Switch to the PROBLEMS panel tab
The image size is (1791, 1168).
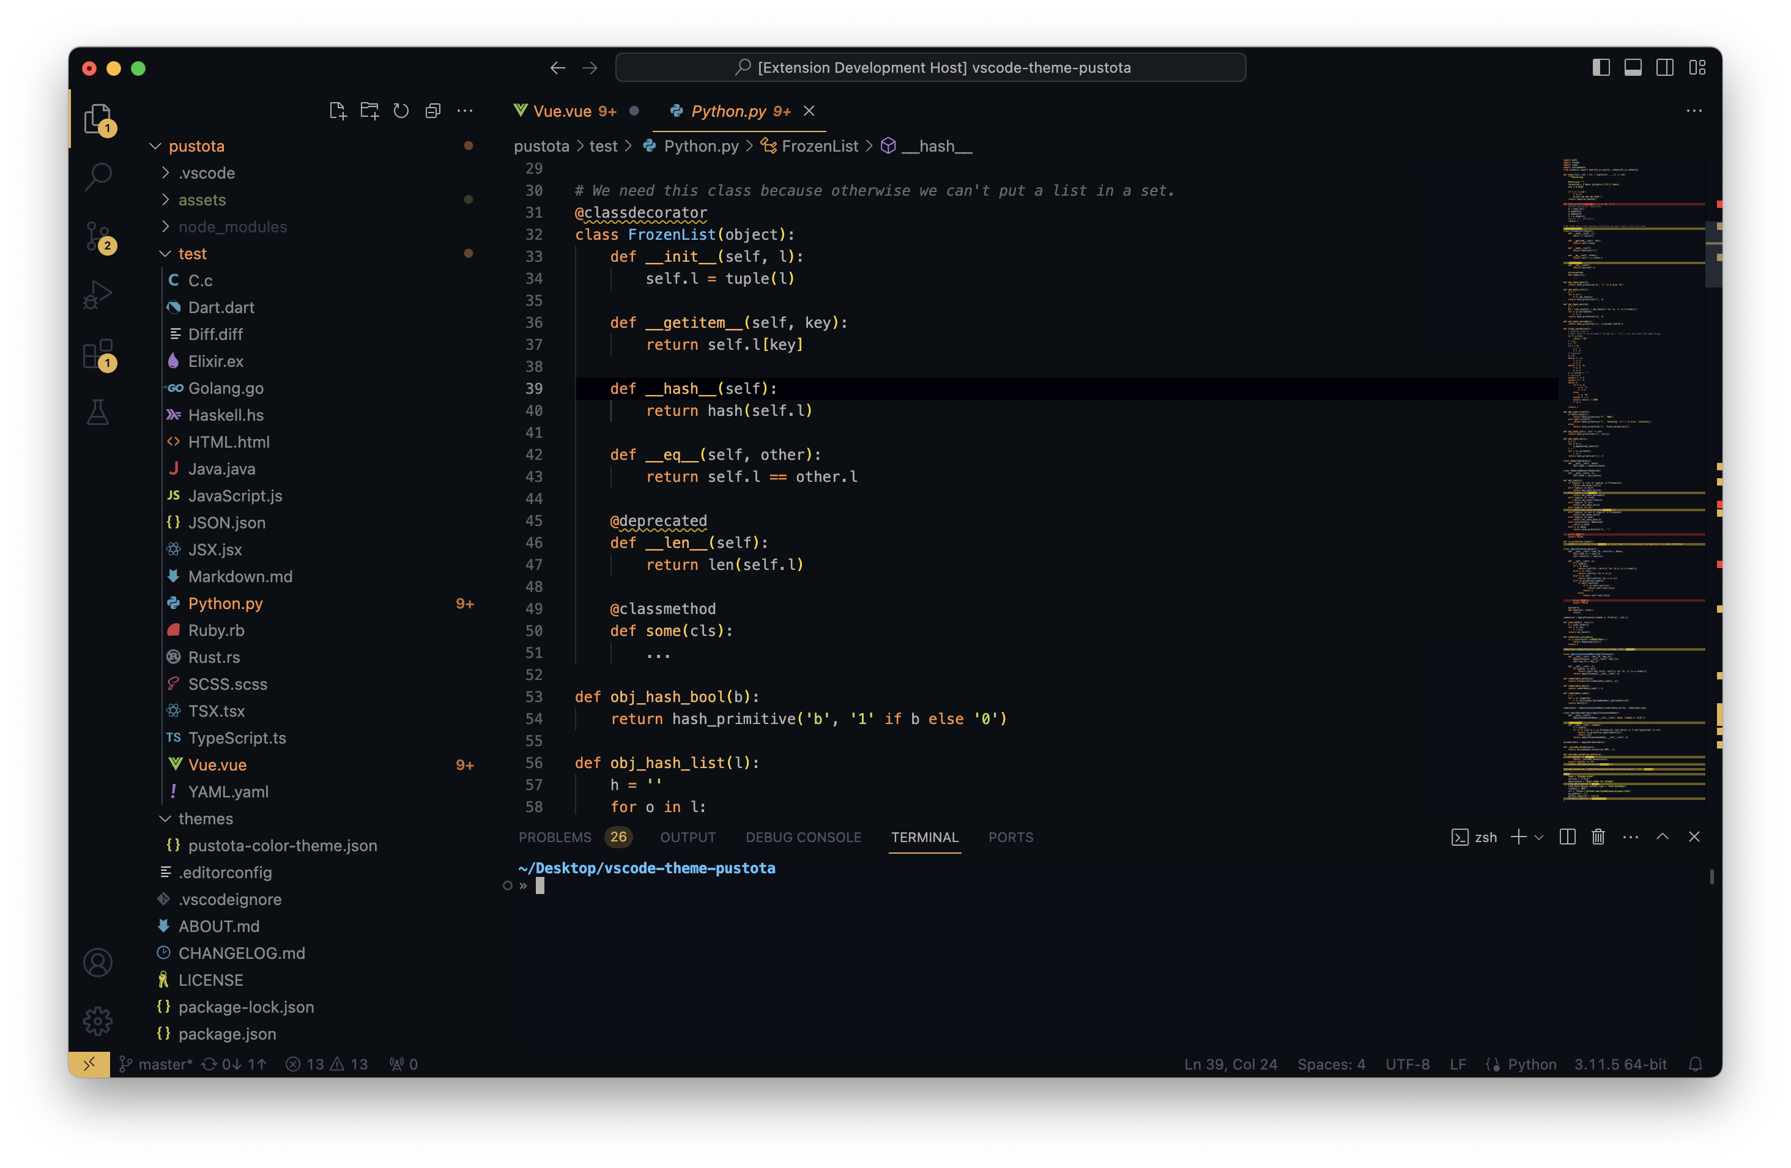pos(555,837)
